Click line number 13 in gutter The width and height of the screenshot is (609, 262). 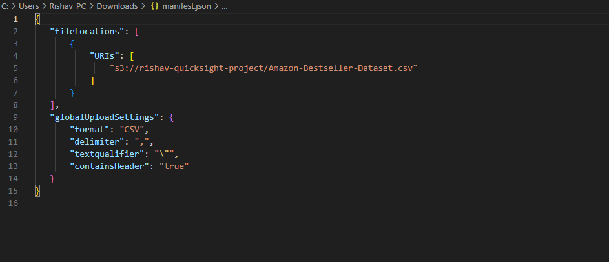click(x=13, y=166)
